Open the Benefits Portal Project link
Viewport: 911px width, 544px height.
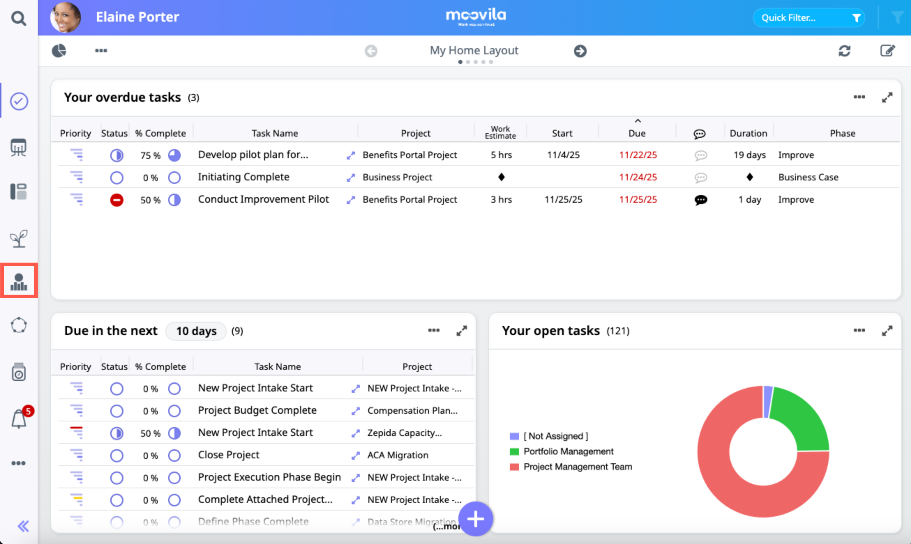click(x=409, y=155)
